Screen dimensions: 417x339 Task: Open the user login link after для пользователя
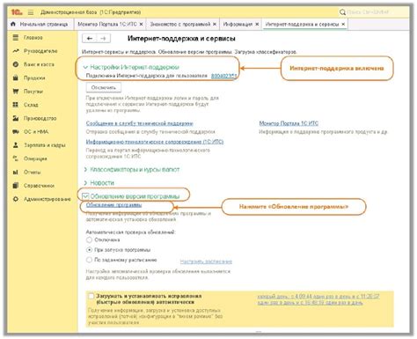tap(223, 76)
